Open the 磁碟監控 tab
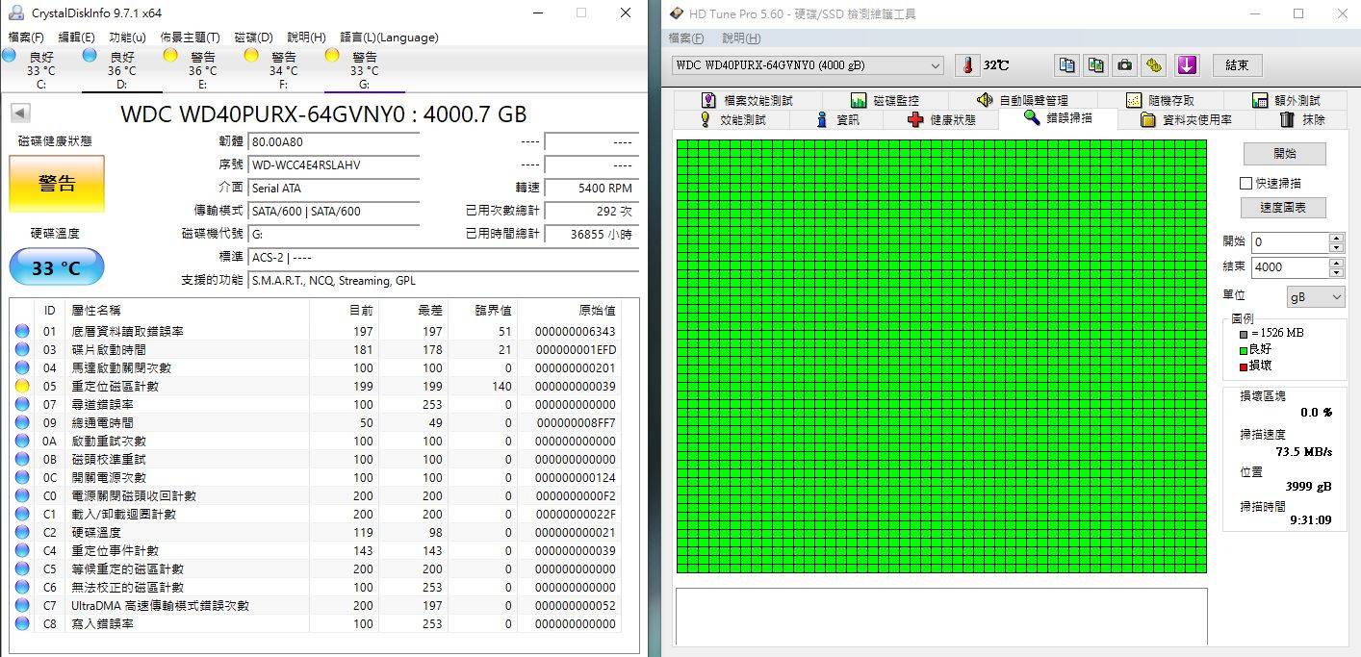The height and width of the screenshot is (657, 1361). [885, 100]
